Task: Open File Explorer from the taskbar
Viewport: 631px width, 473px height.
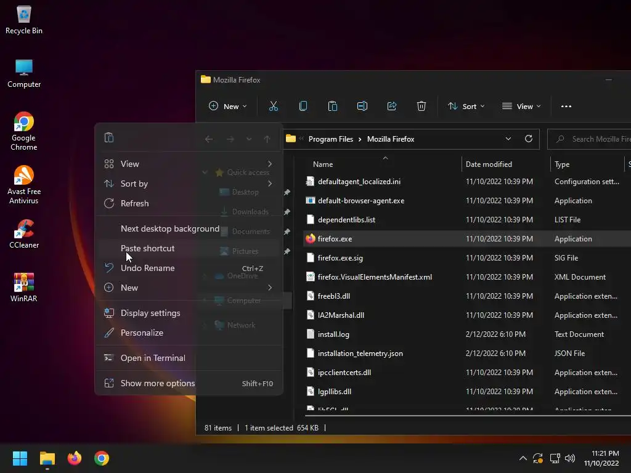Action: pyautogui.click(x=47, y=458)
